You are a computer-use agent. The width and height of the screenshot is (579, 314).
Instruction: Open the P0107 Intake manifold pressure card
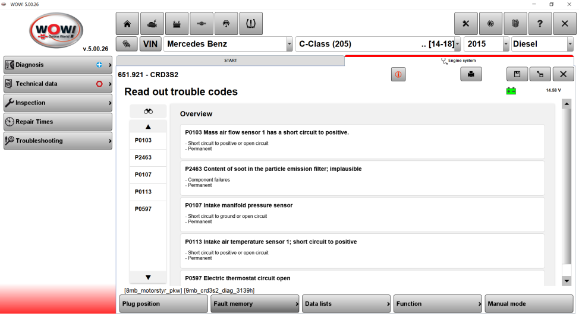362,214
